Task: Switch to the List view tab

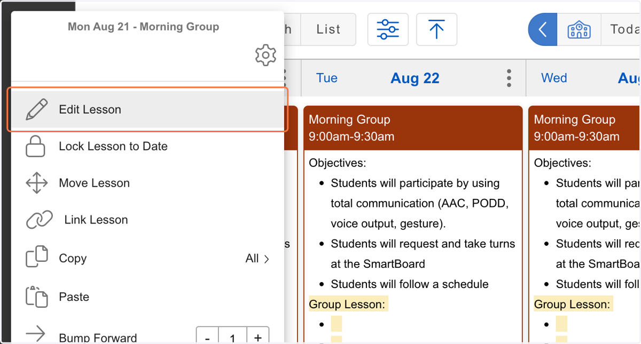Action: pos(329,29)
